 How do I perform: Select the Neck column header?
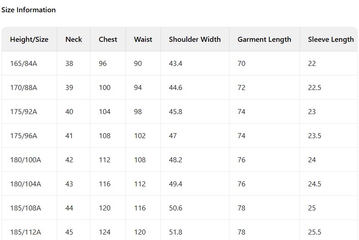pos(74,40)
